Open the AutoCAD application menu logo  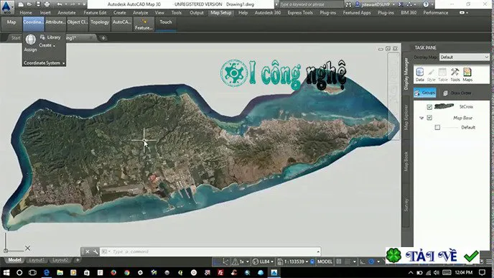click(x=7, y=7)
